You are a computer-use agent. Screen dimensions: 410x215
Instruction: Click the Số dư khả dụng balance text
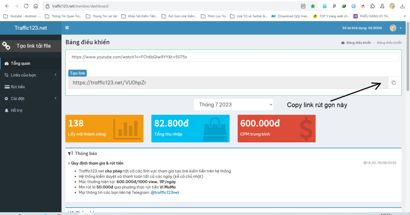coord(362,28)
